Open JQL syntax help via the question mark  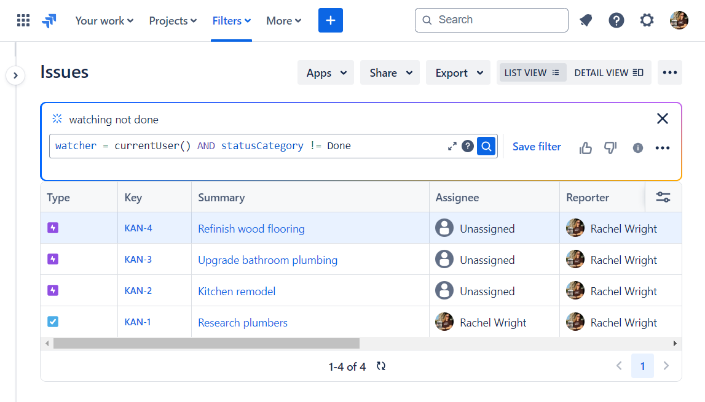pyautogui.click(x=468, y=146)
